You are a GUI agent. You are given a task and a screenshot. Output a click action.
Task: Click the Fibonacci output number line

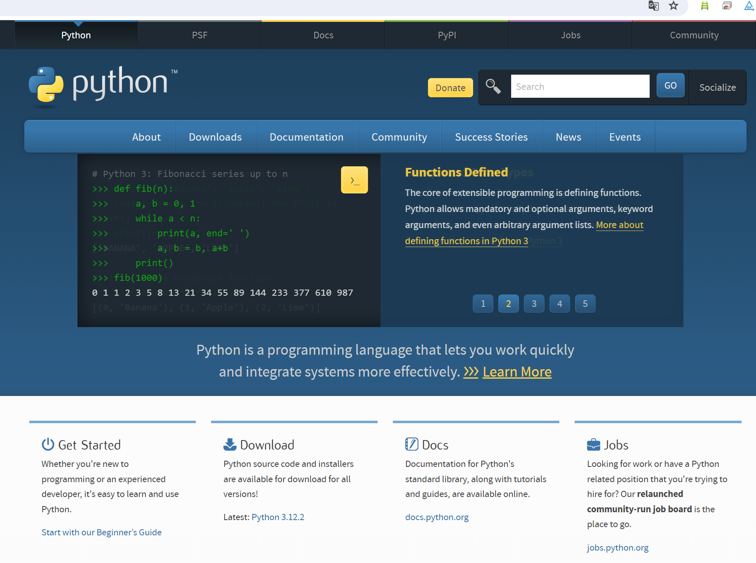tap(223, 292)
